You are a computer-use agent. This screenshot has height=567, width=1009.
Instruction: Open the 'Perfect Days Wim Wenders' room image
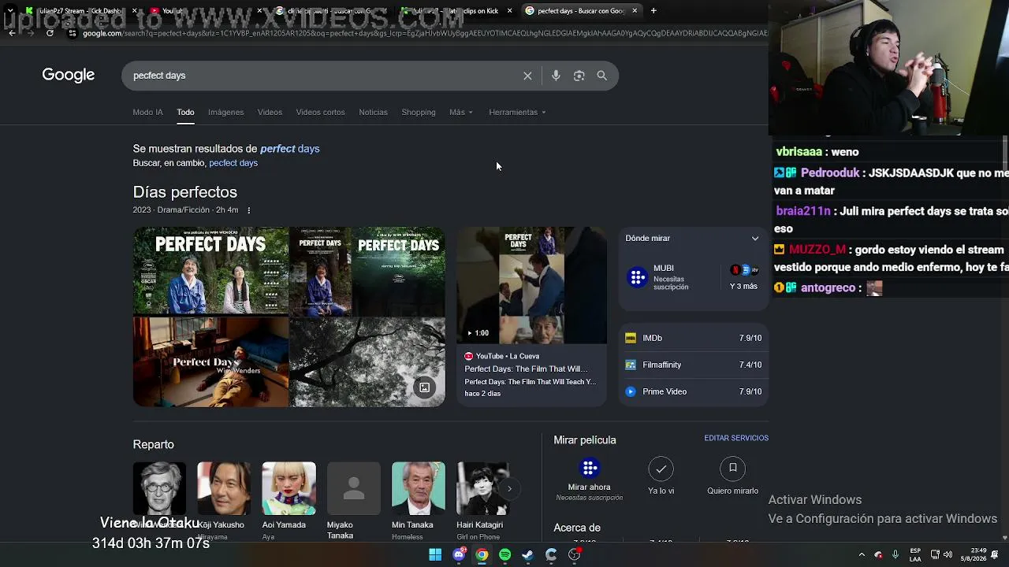210,362
